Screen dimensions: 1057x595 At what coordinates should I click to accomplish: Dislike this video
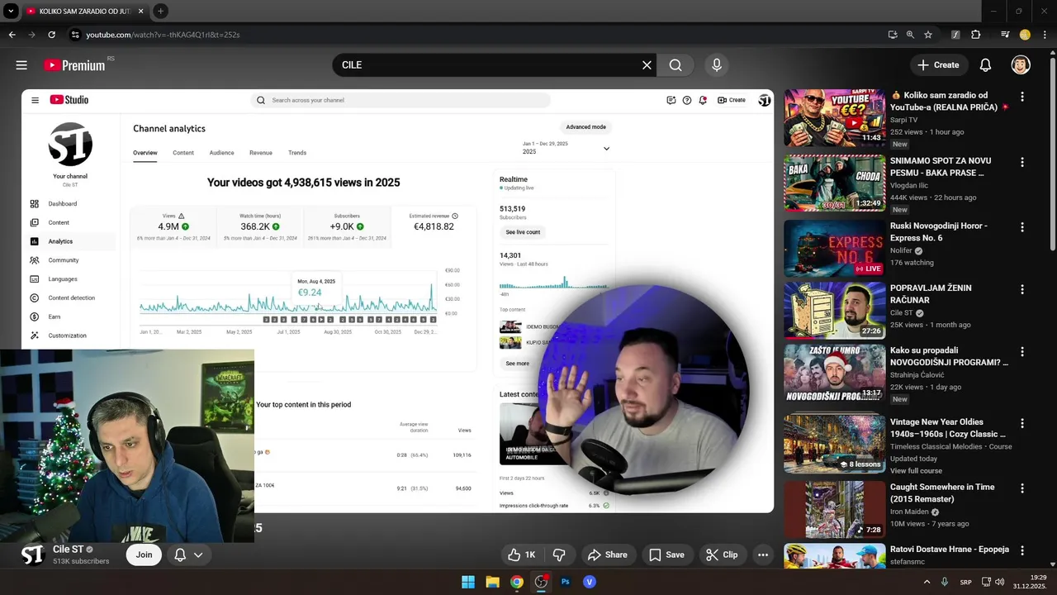pos(559,555)
